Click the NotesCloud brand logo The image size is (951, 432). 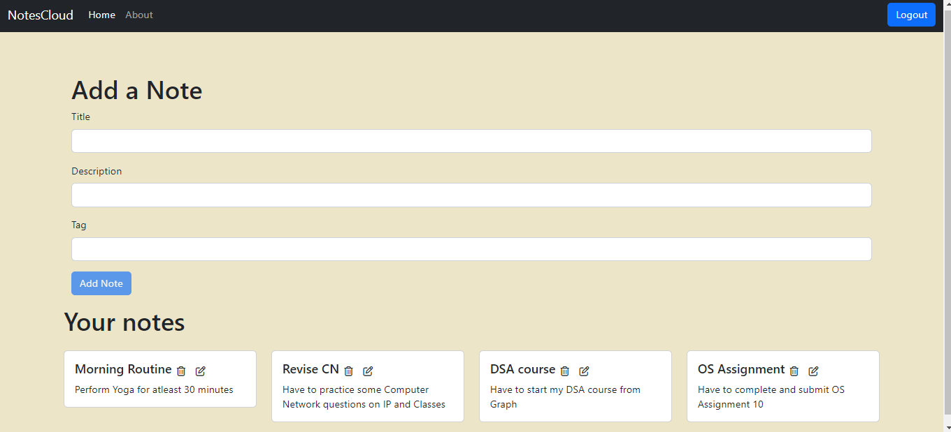click(x=41, y=15)
